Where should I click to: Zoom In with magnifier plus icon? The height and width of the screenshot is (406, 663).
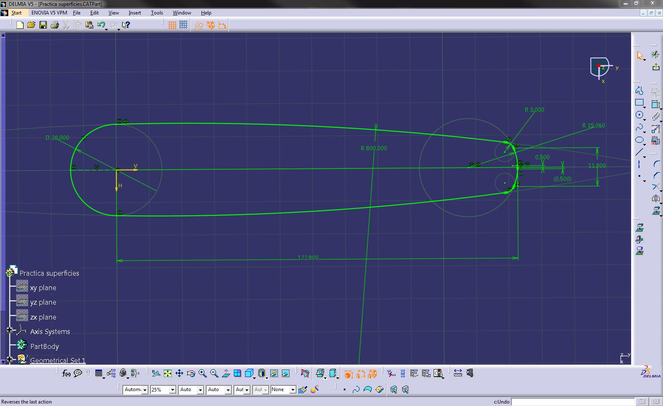tap(202, 373)
